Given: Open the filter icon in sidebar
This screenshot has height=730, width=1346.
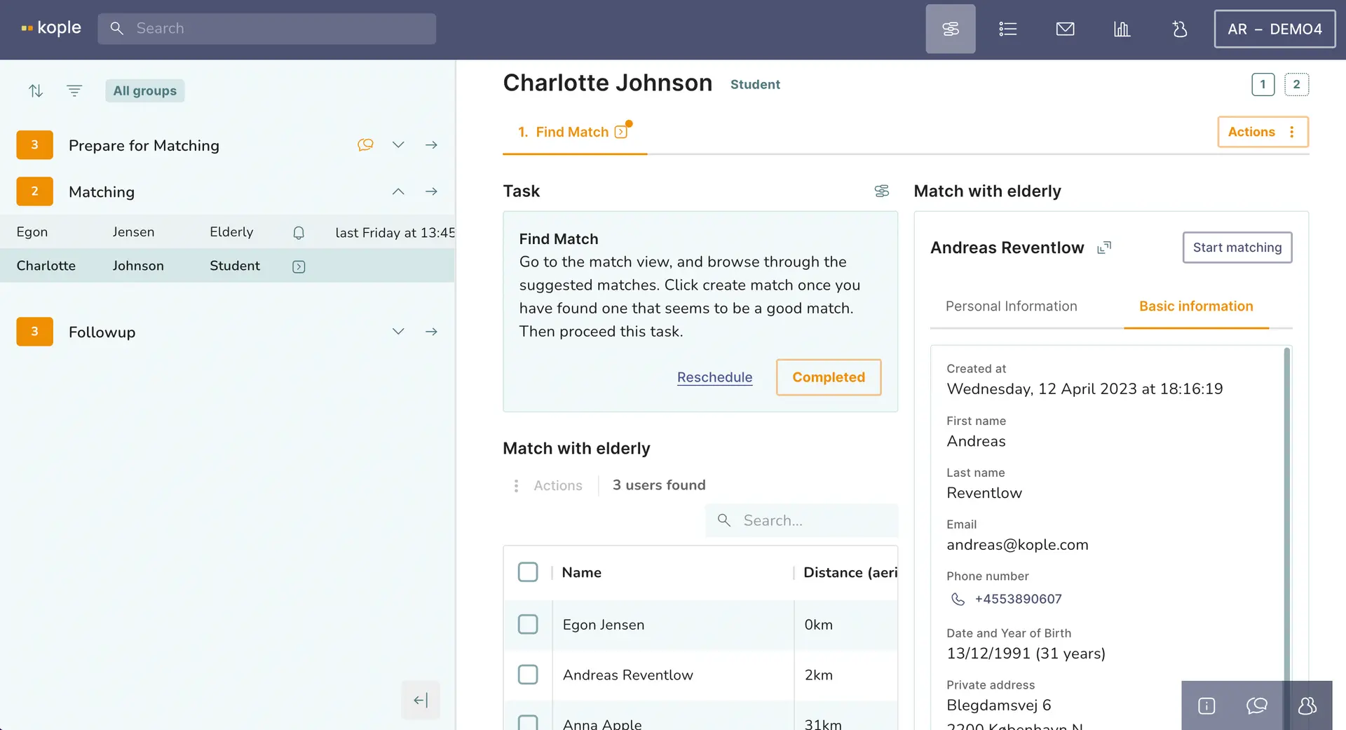Looking at the screenshot, I should click(x=74, y=90).
